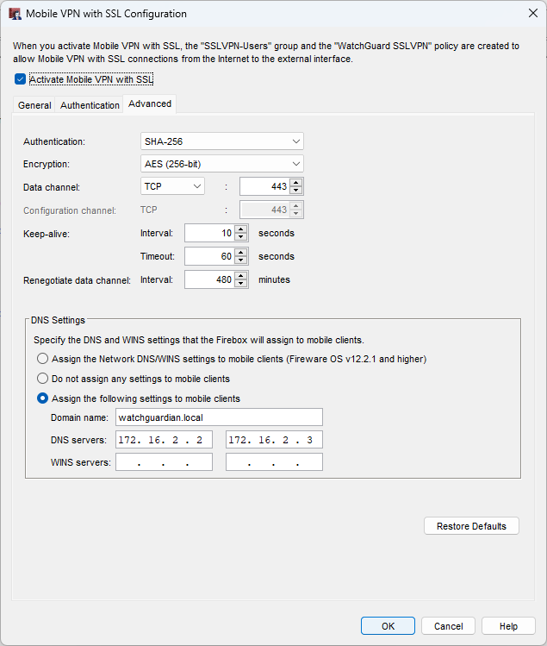Open the Authentication SHA-256 dropdown
The width and height of the screenshot is (547, 646).
(221, 141)
